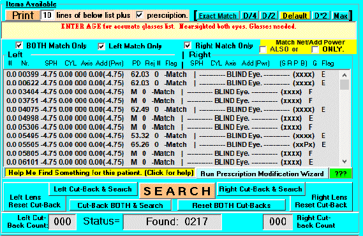Click the Right Cut-back Count field
This screenshot has height=236, width=363.
point(278,221)
